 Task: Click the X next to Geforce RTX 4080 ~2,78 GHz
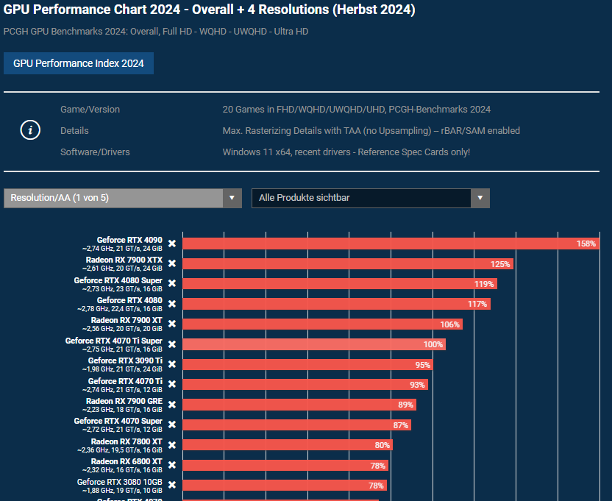tap(171, 304)
